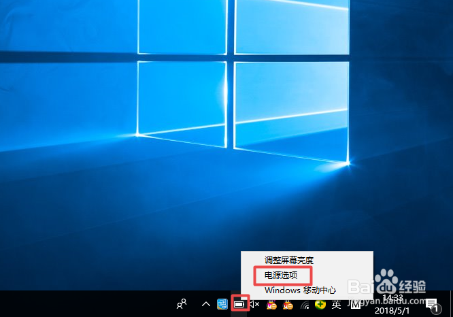Click the M input method mode icon
Screen dimensions: 453x317
(x=356, y=304)
